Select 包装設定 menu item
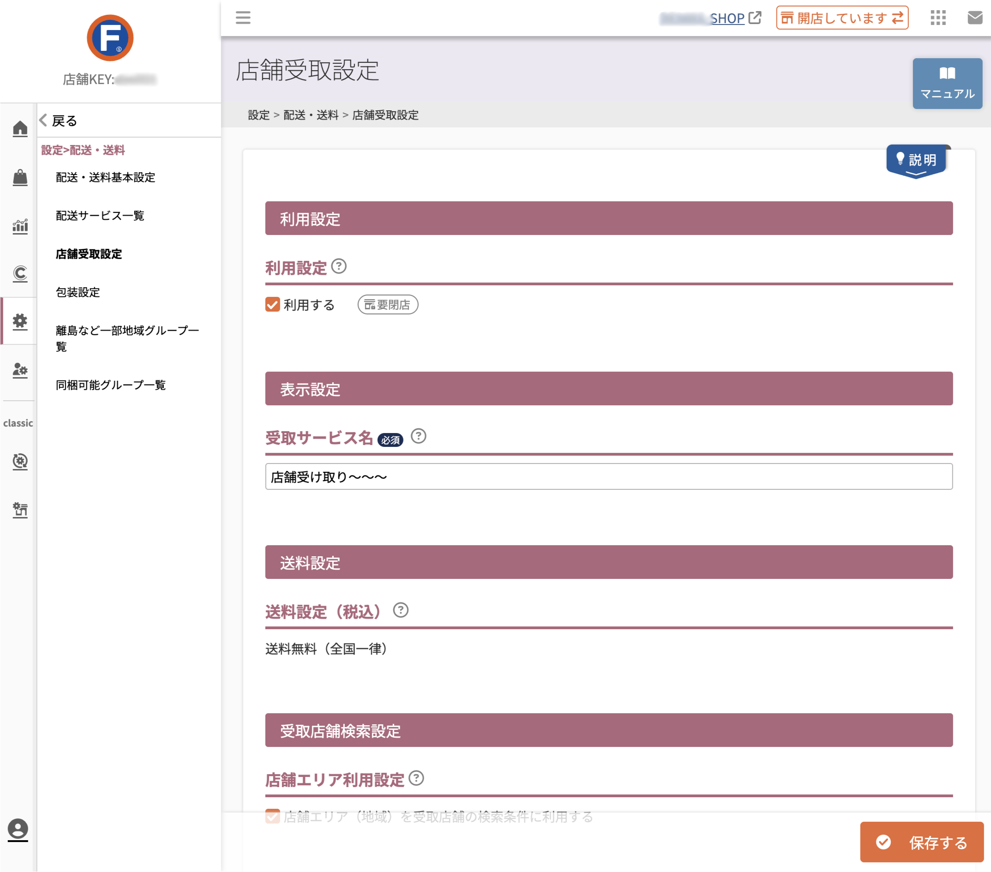This screenshot has height=872, width=991. pyautogui.click(x=78, y=293)
